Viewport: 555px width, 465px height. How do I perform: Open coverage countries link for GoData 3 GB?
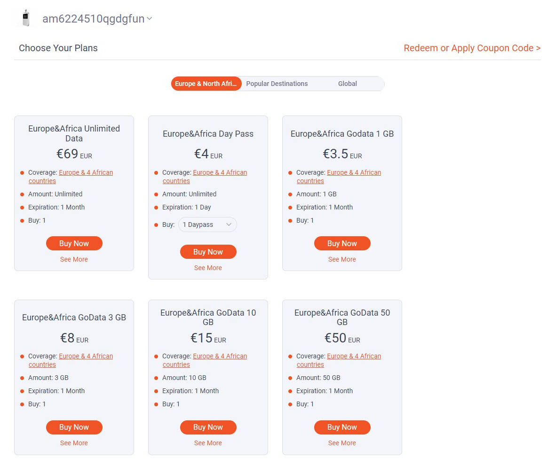pos(71,360)
